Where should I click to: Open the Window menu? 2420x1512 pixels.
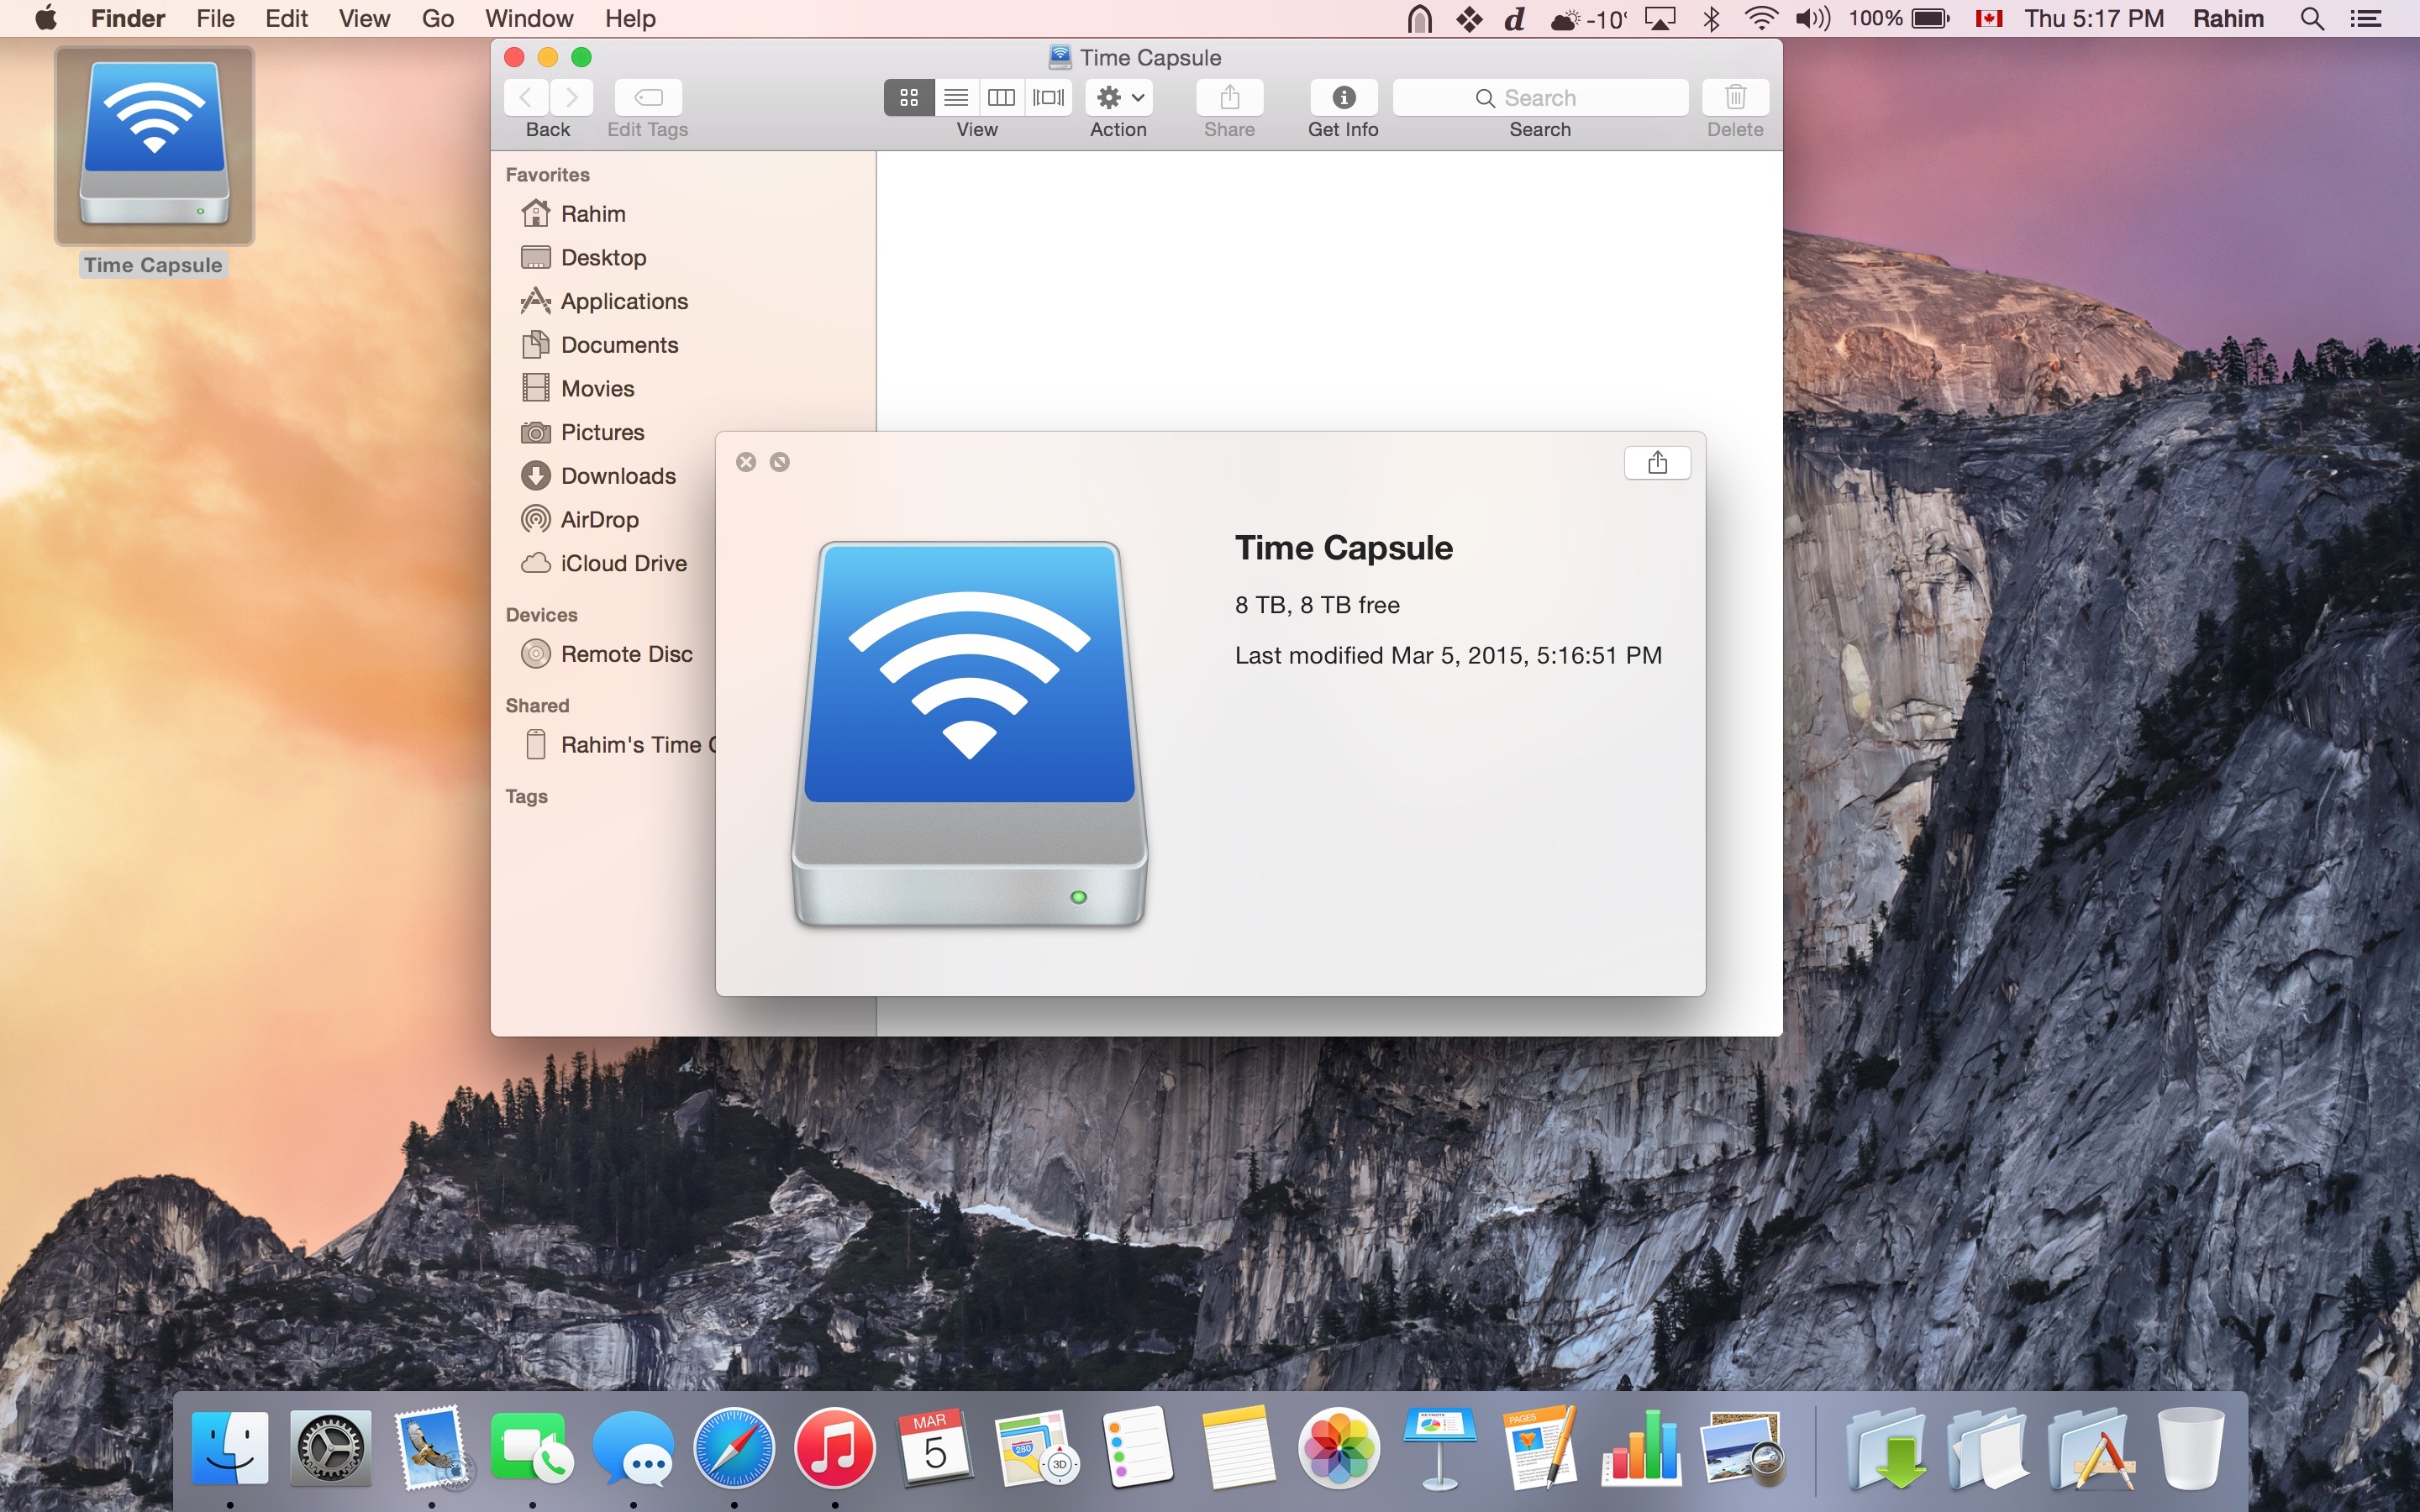pyautogui.click(x=529, y=18)
